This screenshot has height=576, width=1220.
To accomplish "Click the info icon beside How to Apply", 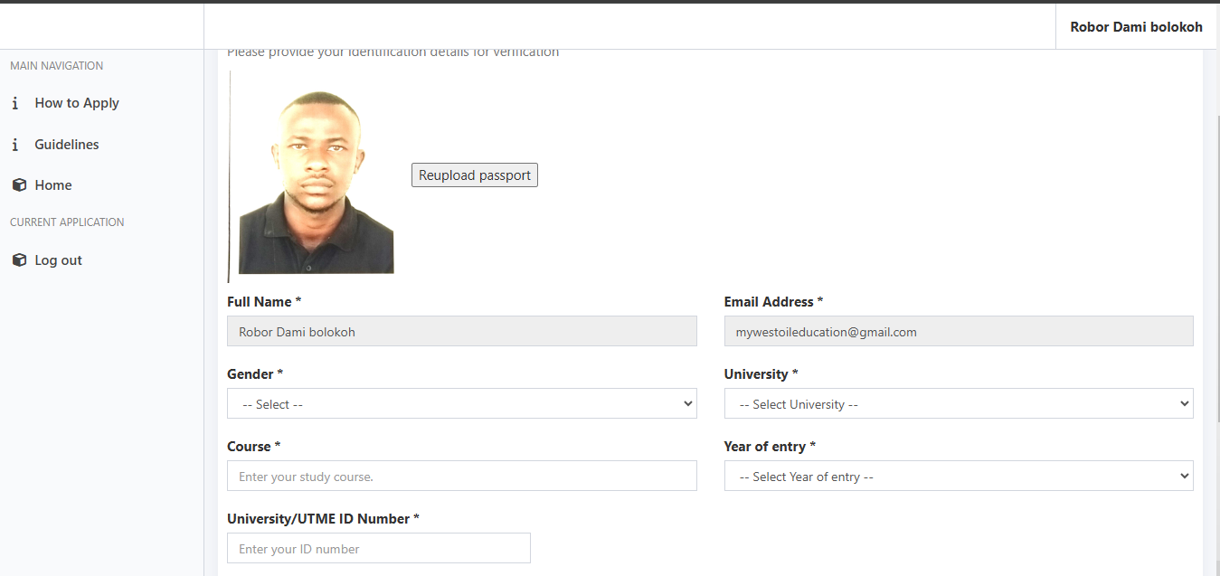I will pyautogui.click(x=15, y=103).
